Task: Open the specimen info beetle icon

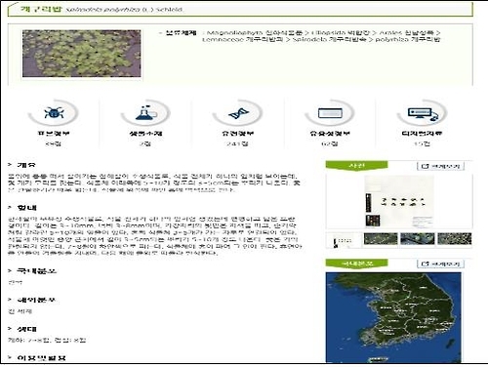Action: [x=54, y=112]
